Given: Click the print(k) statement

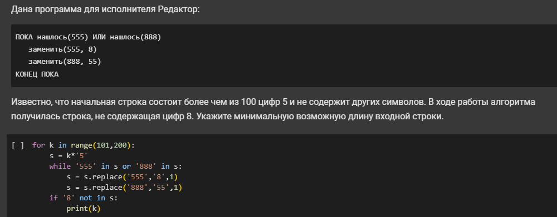Looking at the screenshot, I should 84,209.
